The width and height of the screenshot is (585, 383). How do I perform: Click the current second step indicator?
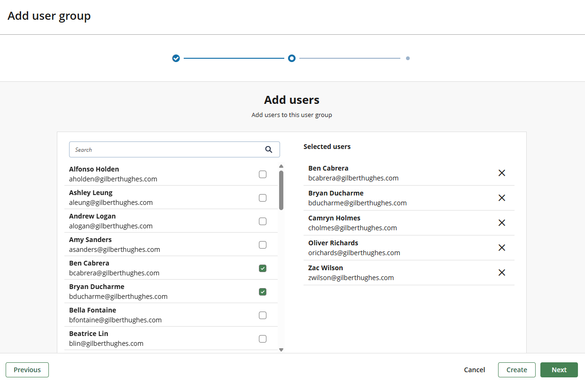tap(292, 58)
